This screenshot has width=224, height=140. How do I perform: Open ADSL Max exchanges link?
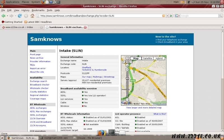click(40, 111)
